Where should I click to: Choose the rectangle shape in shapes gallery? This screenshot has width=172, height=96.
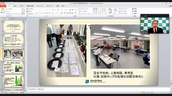click(103, 9)
